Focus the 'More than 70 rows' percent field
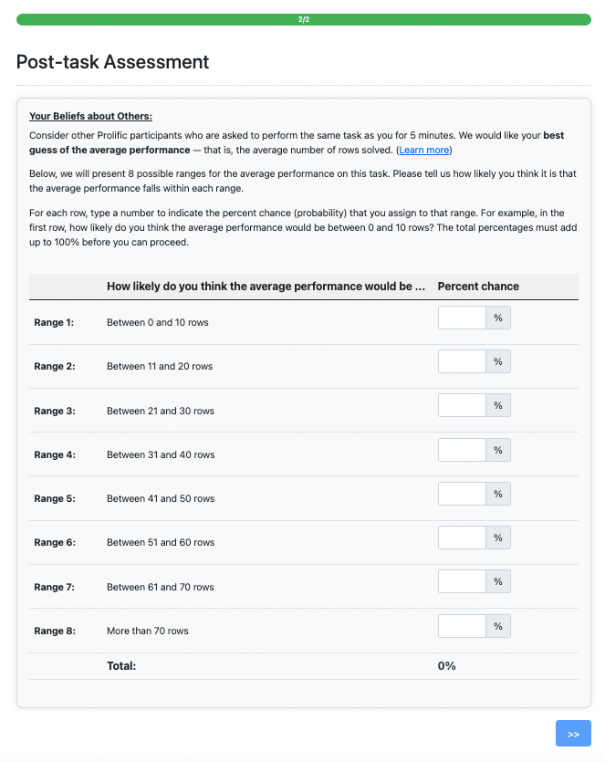 coord(462,626)
